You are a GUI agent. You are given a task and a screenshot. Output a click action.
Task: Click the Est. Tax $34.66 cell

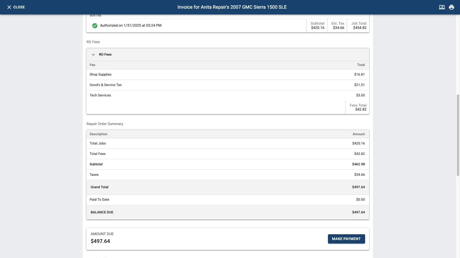tap(337, 25)
